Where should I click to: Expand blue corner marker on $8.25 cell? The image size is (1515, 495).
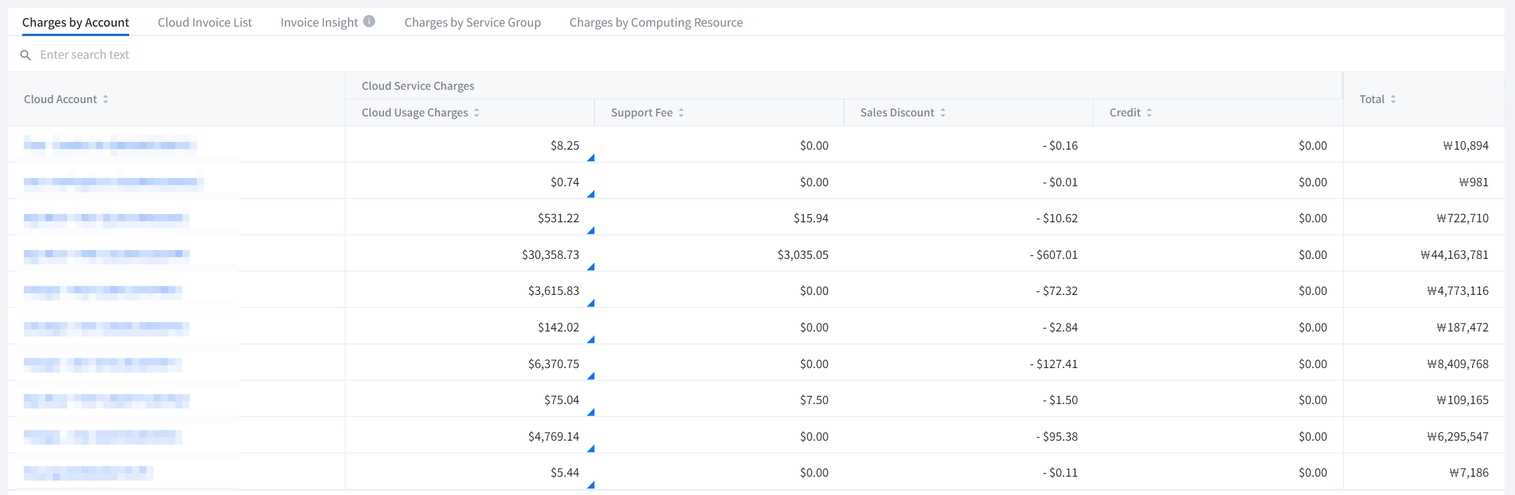click(x=591, y=157)
